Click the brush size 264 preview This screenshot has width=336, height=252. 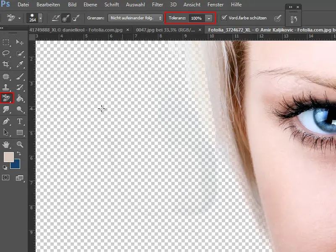pos(32,18)
